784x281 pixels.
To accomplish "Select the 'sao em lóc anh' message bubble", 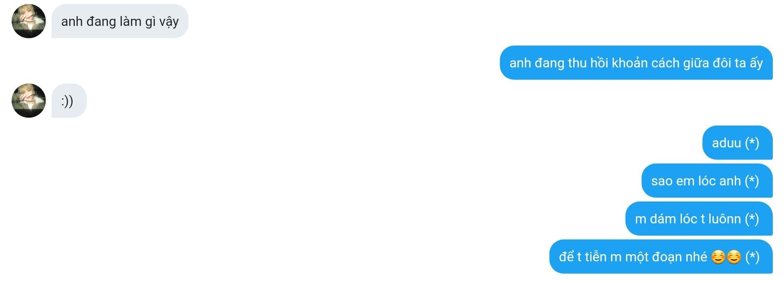I will pyautogui.click(x=707, y=180).
